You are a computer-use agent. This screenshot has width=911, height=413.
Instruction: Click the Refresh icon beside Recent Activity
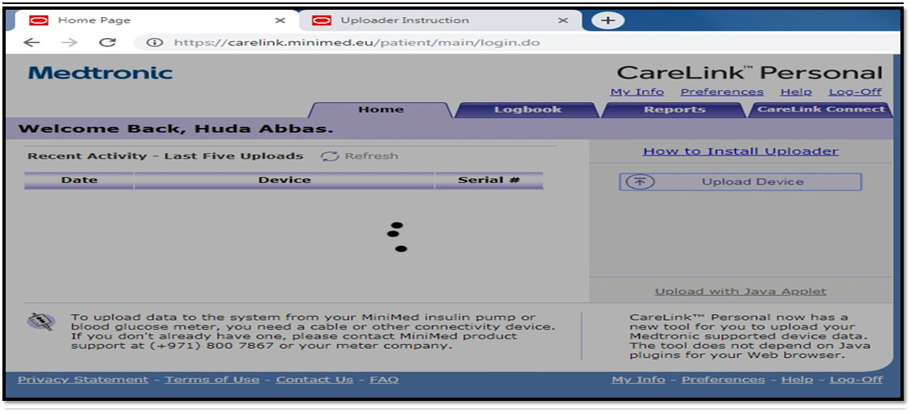click(330, 156)
